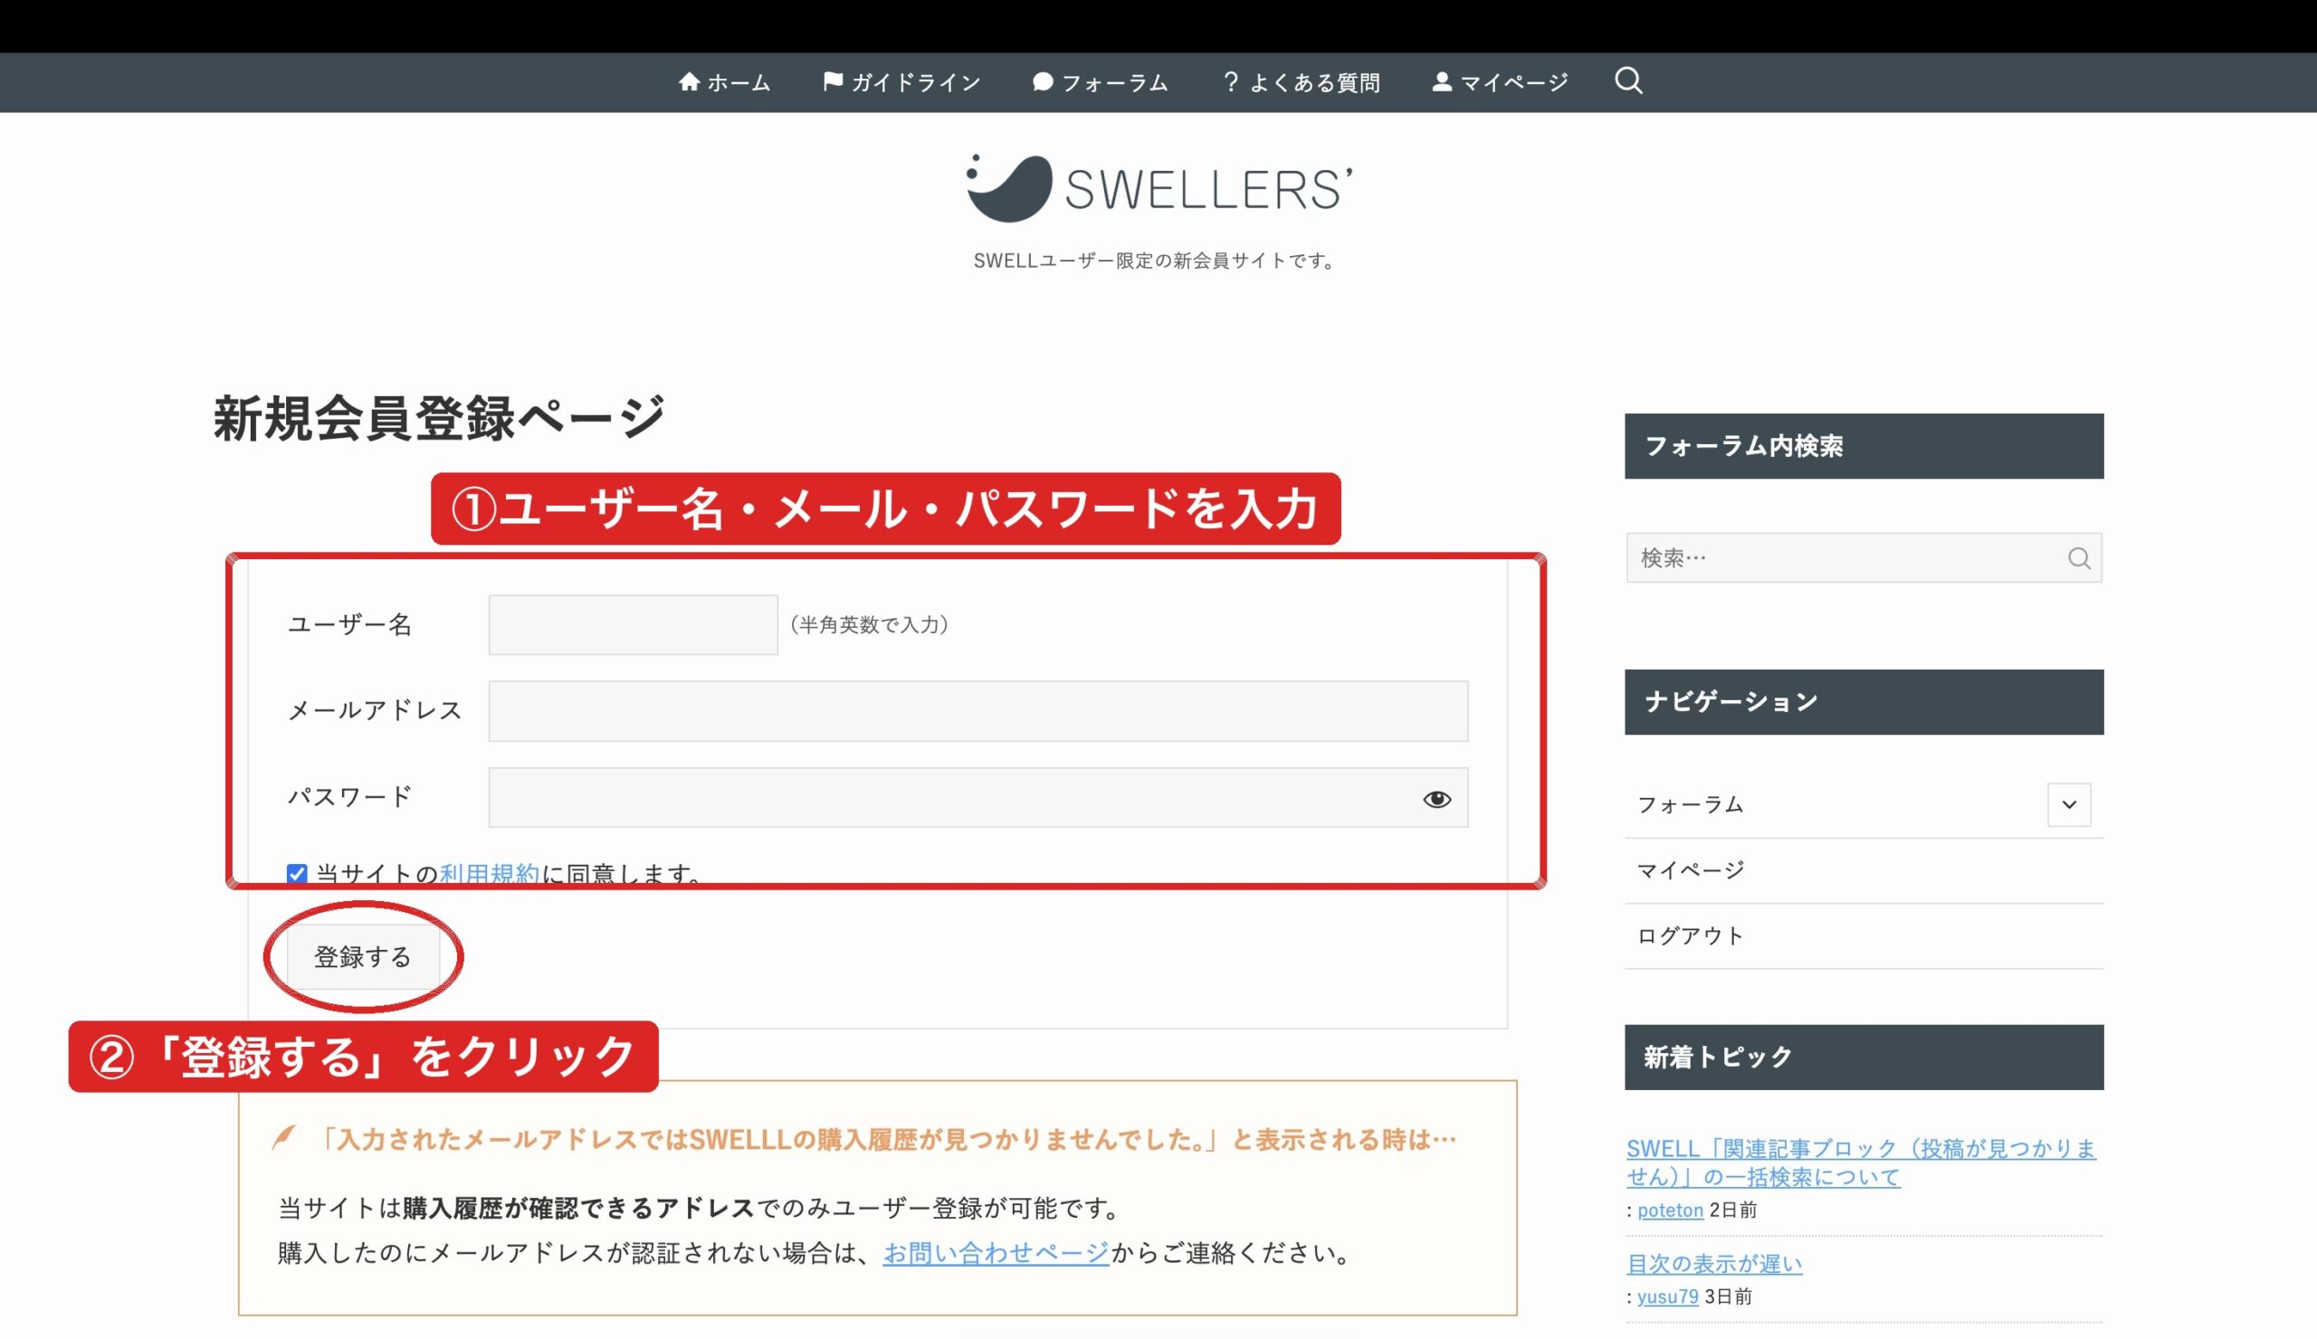2317x1339 pixels.
Task: Click the (半角英数で入力) hint text
Action: coord(870,625)
